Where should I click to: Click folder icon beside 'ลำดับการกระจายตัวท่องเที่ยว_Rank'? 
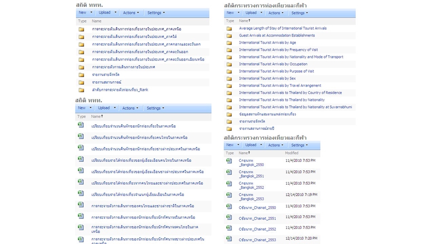tap(81, 90)
